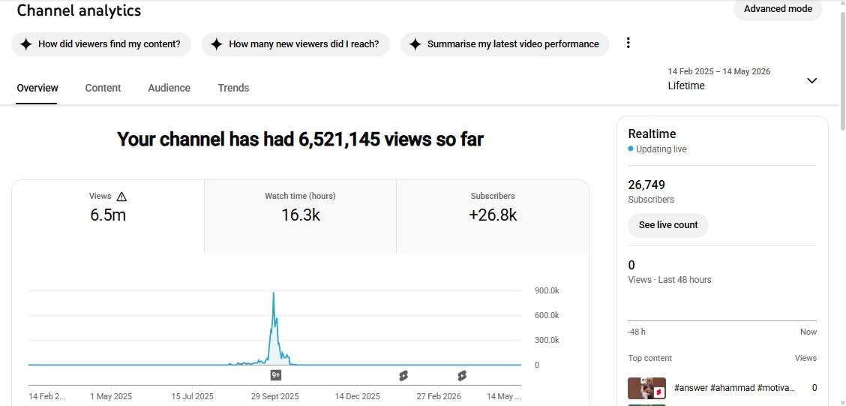Select the Trends tab
Screen dimensions: 846x406
[x=233, y=88]
